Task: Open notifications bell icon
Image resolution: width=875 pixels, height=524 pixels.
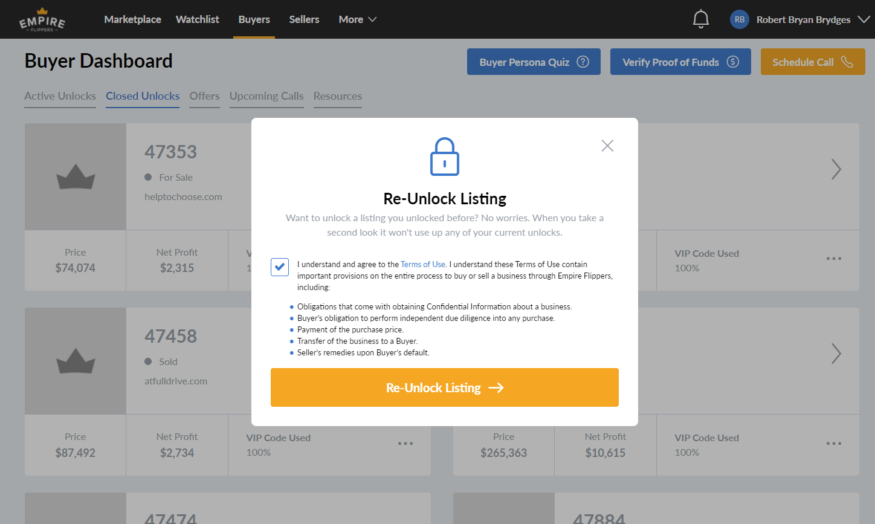Action: click(700, 19)
